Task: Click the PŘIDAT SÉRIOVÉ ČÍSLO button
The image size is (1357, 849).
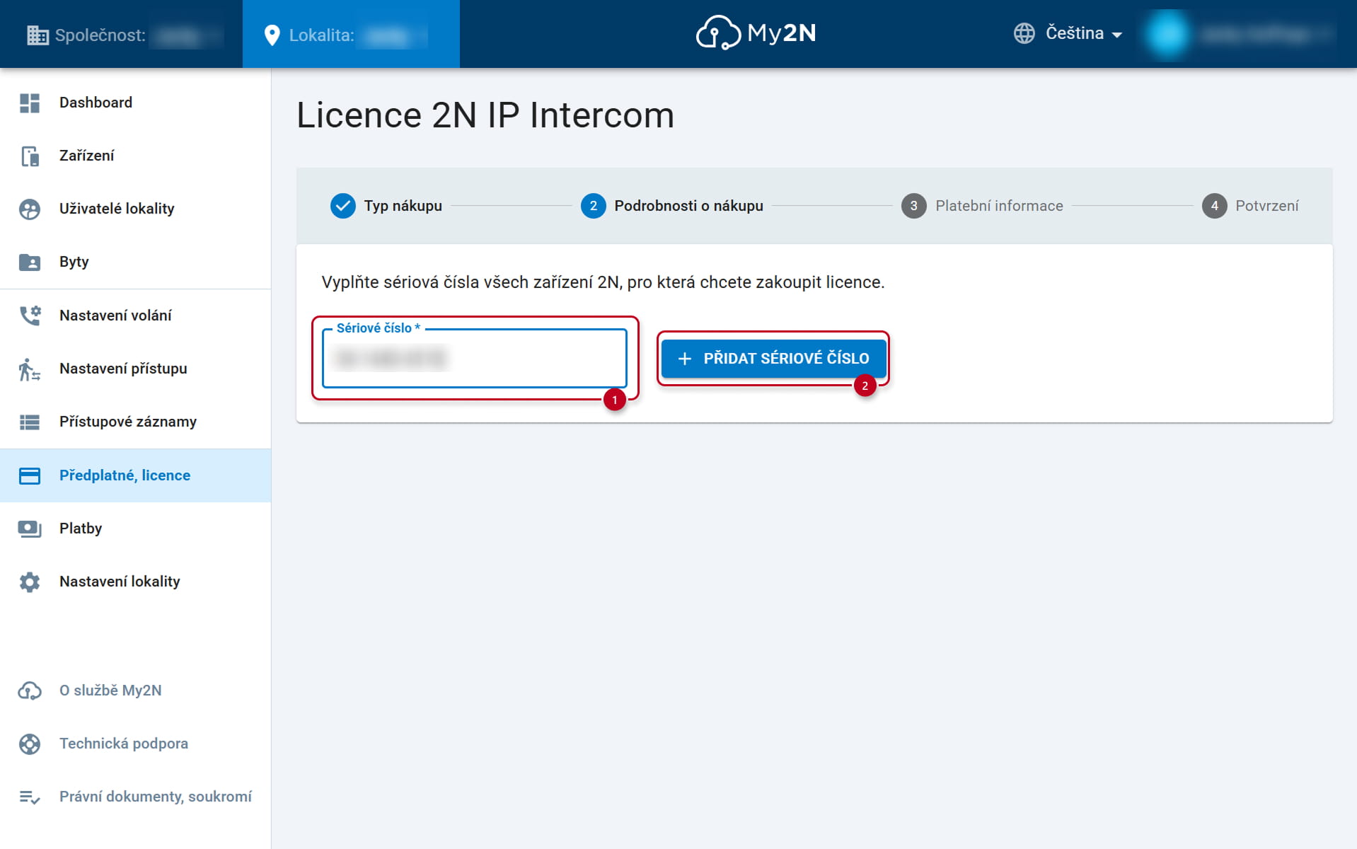Action: [x=773, y=359]
